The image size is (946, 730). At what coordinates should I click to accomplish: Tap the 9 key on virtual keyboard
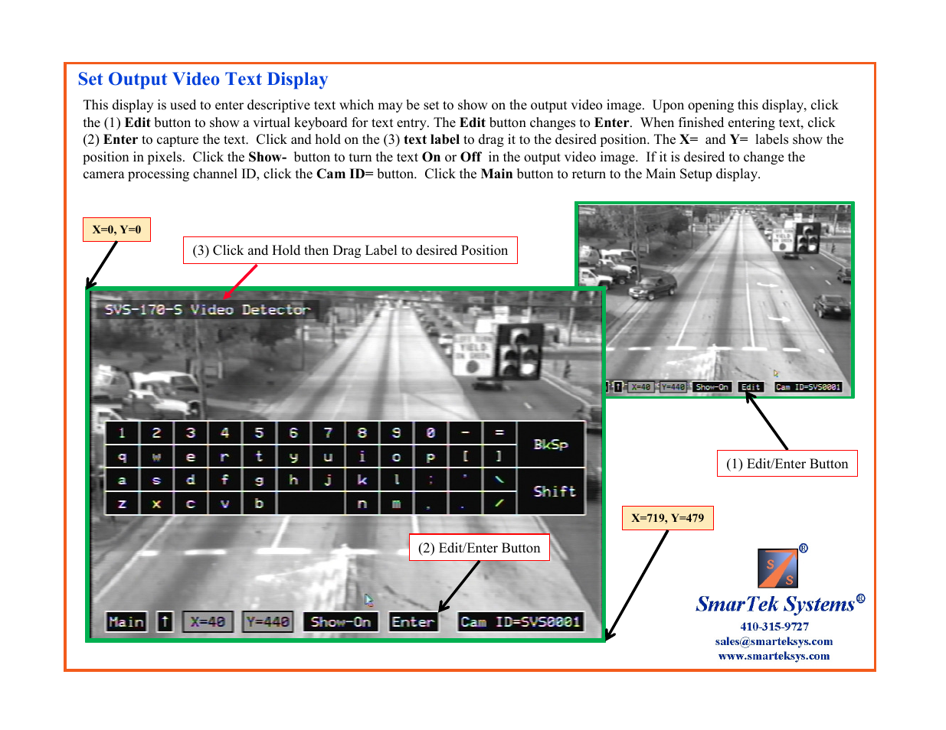(397, 433)
